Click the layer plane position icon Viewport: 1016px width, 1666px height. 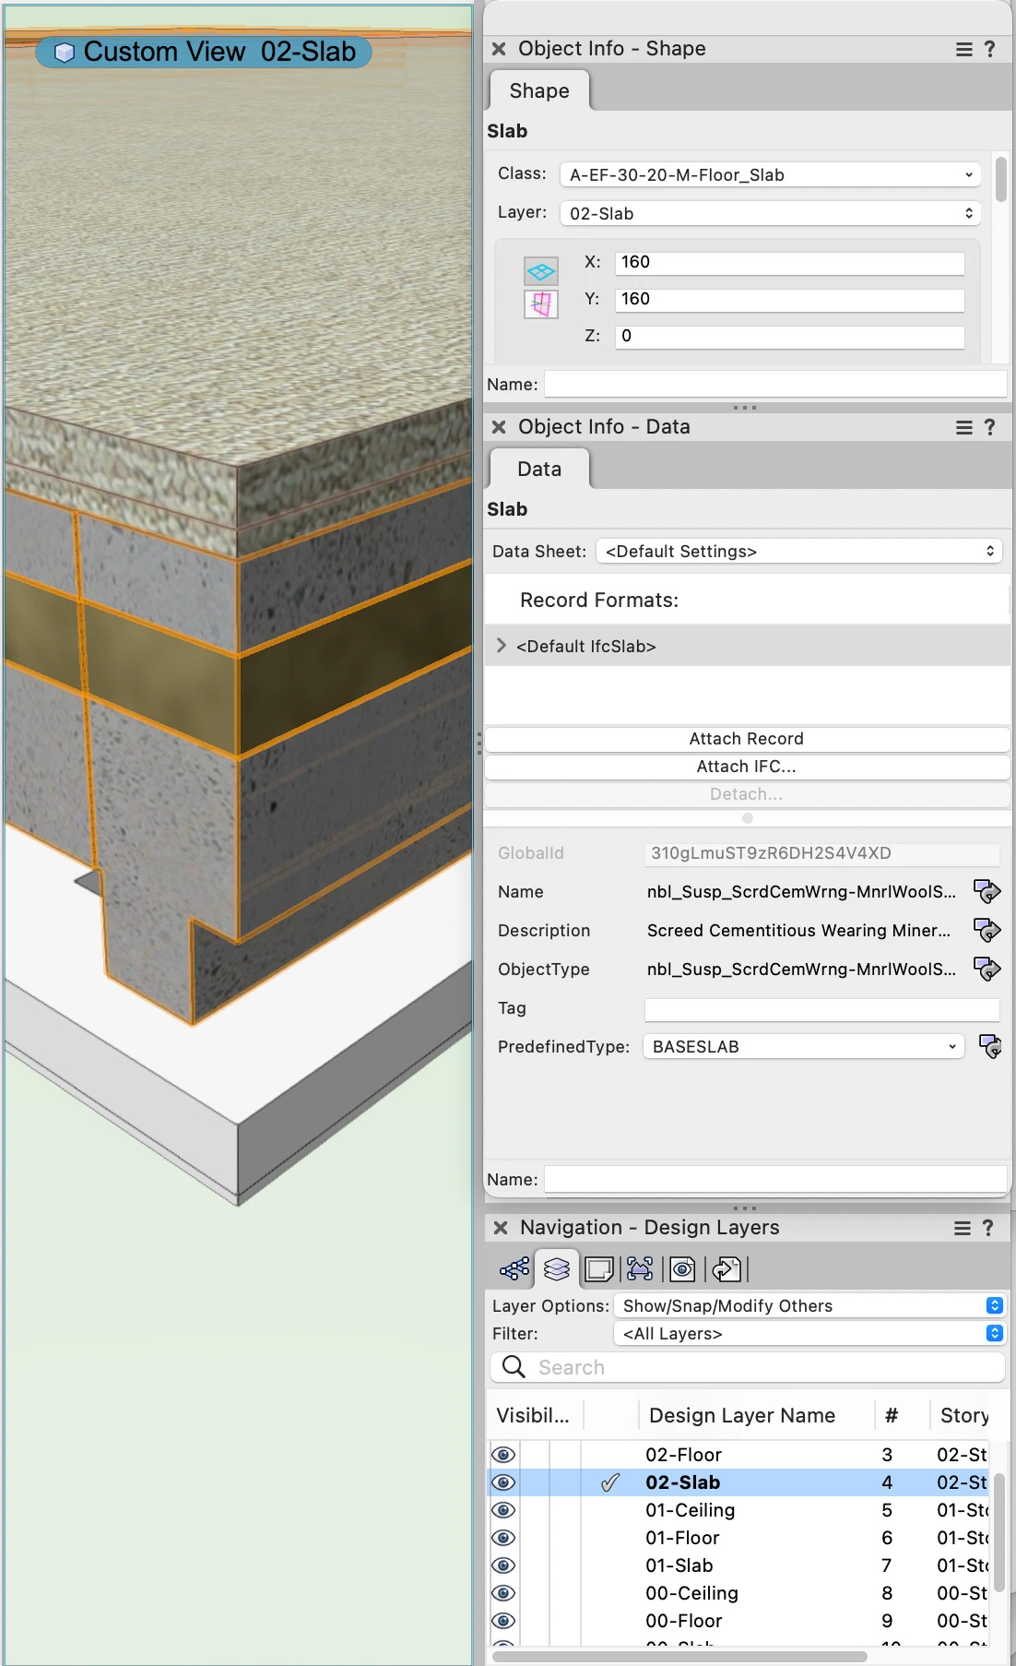[541, 270]
